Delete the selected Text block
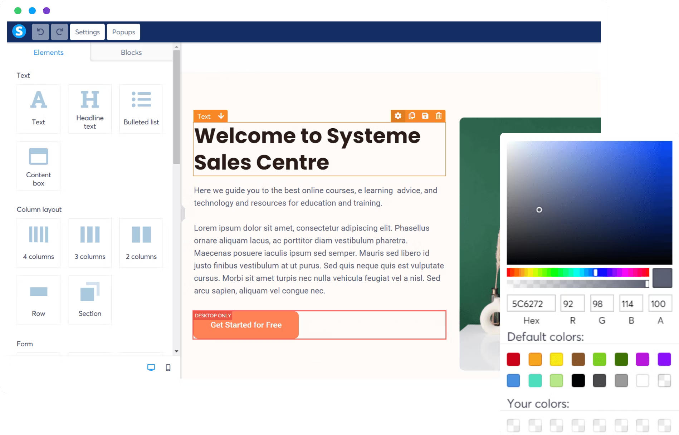This screenshot has width=679, height=435. pos(439,116)
